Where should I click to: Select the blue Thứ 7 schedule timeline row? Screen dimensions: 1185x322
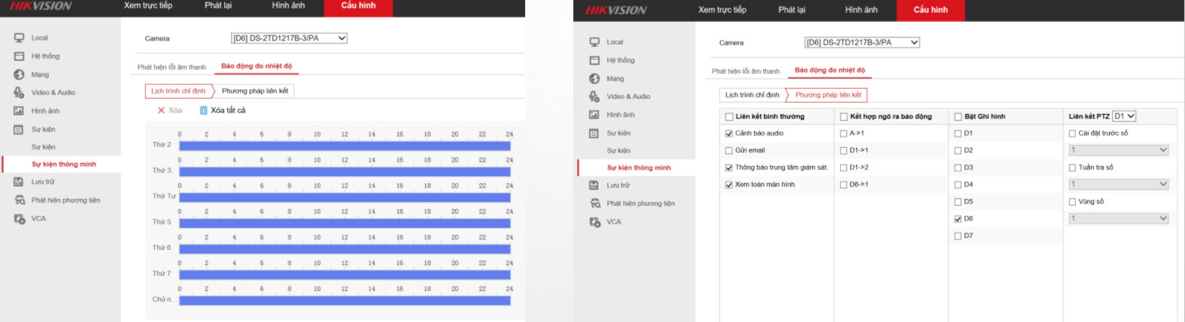point(345,275)
